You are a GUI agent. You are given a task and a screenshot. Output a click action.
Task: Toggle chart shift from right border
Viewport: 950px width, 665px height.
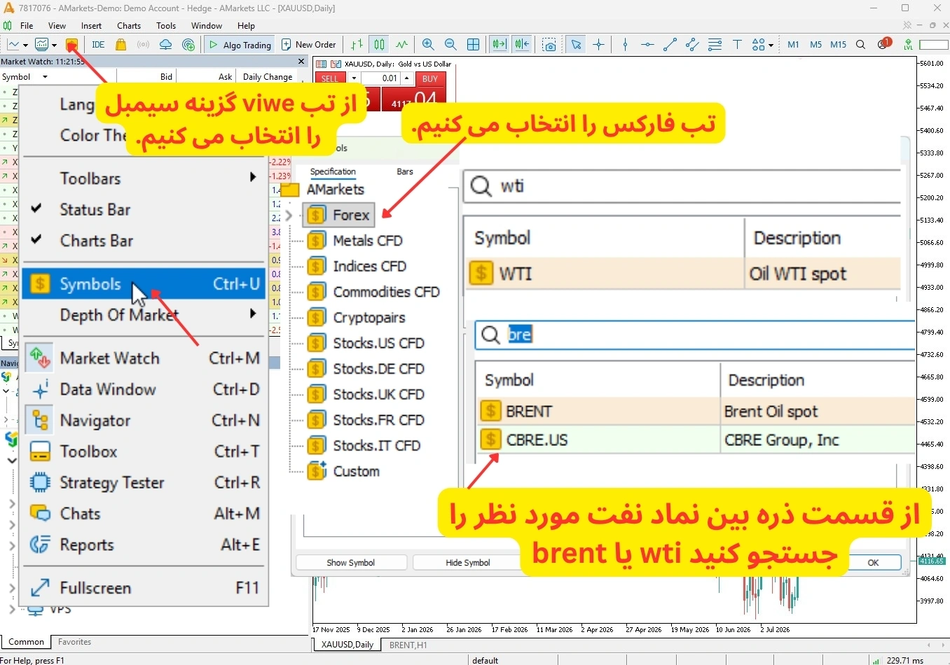[x=522, y=44]
